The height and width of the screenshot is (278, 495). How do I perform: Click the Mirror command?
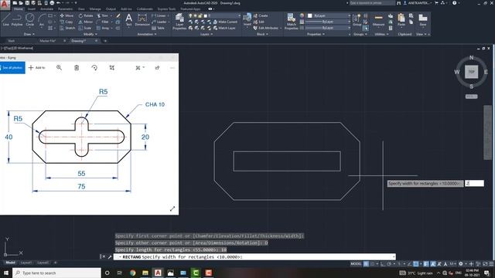(86, 22)
